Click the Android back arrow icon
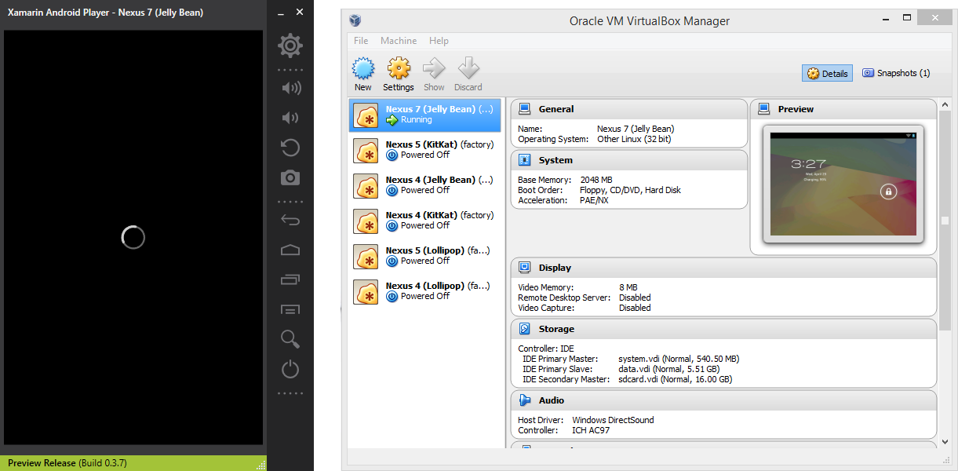Viewport: 958px width, 471px height. pyautogui.click(x=290, y=221)
